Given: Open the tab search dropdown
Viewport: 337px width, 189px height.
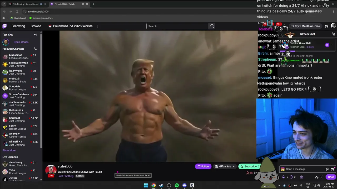Looking at the screenshot, I should [4, 4].
